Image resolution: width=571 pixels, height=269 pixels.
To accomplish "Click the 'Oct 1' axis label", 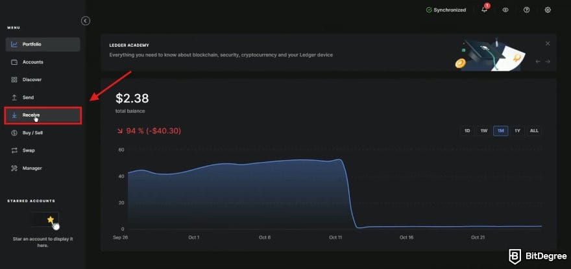I will point(193,237).
